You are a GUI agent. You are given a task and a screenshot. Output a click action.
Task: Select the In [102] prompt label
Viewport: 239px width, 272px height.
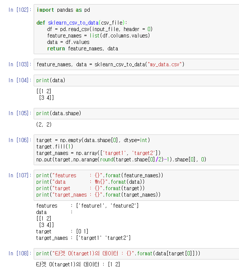[20, 10]
